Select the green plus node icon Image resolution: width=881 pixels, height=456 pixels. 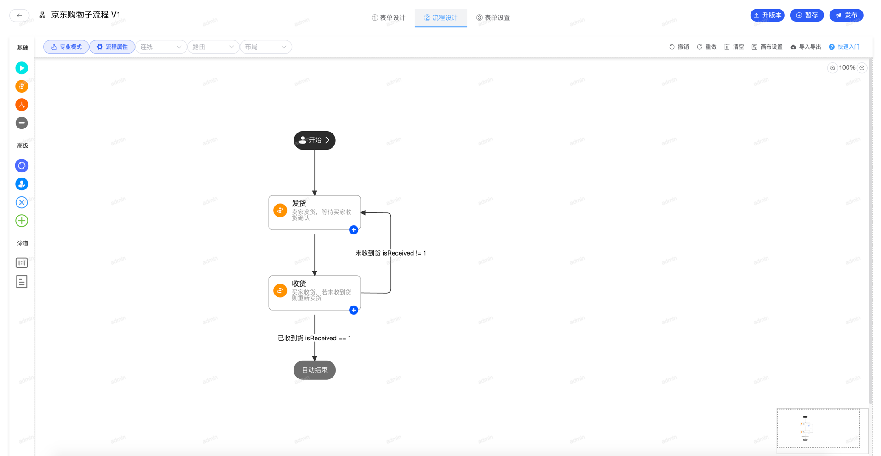22,221
